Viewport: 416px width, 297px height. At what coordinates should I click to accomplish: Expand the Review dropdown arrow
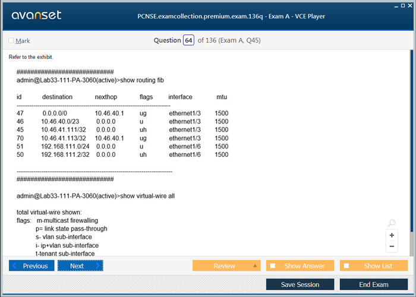256,266
